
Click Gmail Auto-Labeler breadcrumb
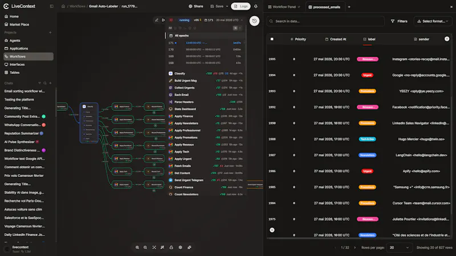[x=103, y=6]
